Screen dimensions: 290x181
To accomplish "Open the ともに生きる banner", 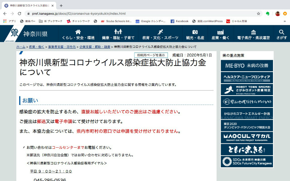I will [x=247, y=150].
